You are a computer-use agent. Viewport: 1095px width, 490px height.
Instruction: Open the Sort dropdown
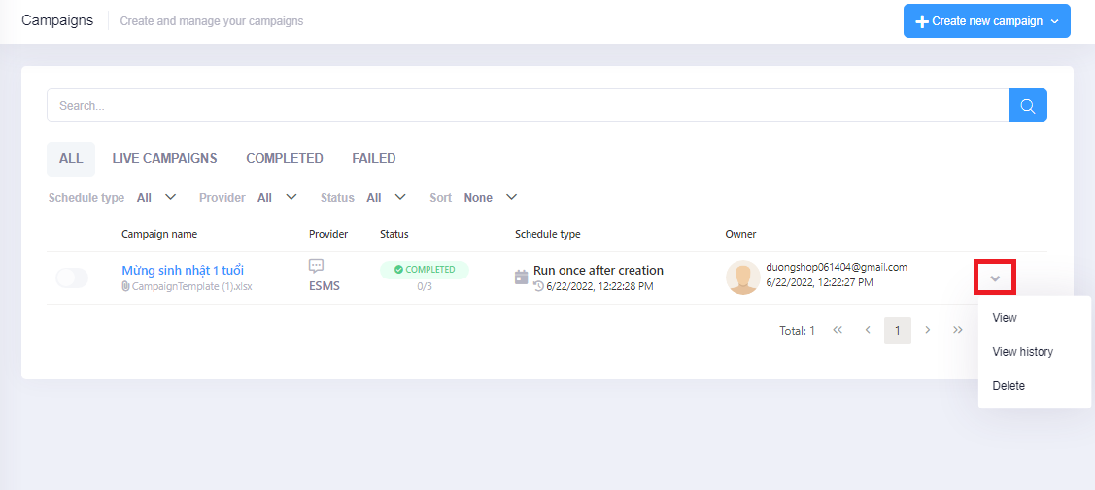[490, 198]
